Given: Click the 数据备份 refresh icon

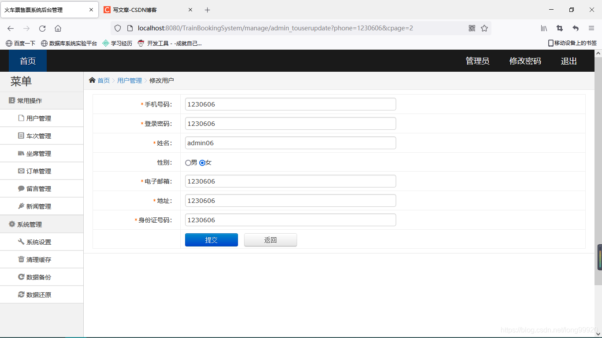Looking at the screenshot, I should [21, 277].
